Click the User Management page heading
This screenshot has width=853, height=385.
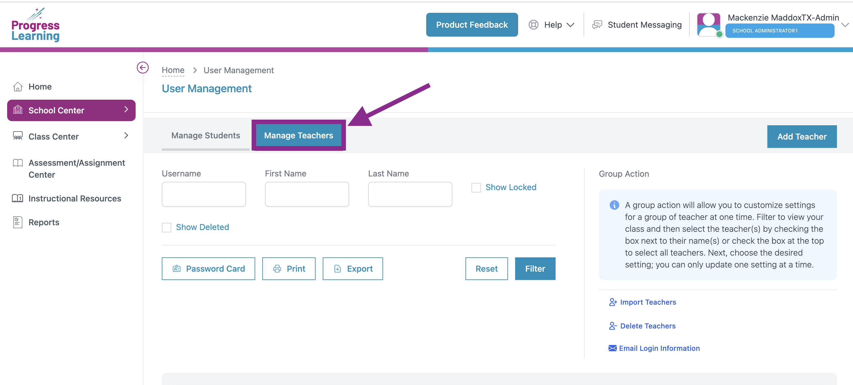pyautogui.click(x=207, y=88)
